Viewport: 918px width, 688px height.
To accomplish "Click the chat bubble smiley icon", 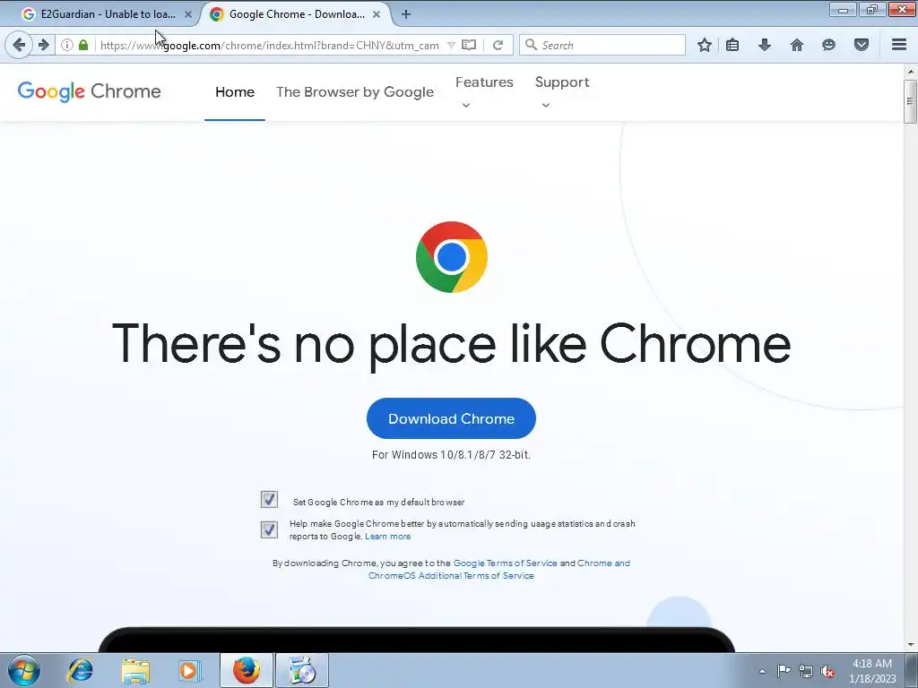I will click(x=828, y=45).
